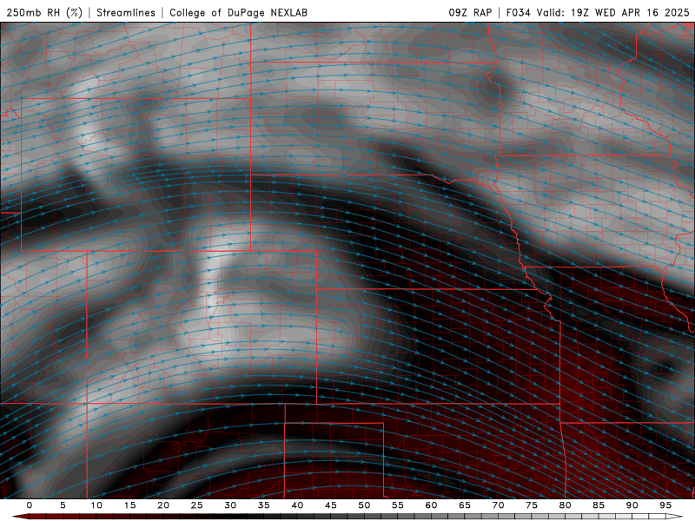Click the colorbar label '55'
Viewport: 695px width, 521px height.
(x=398, y=505)
